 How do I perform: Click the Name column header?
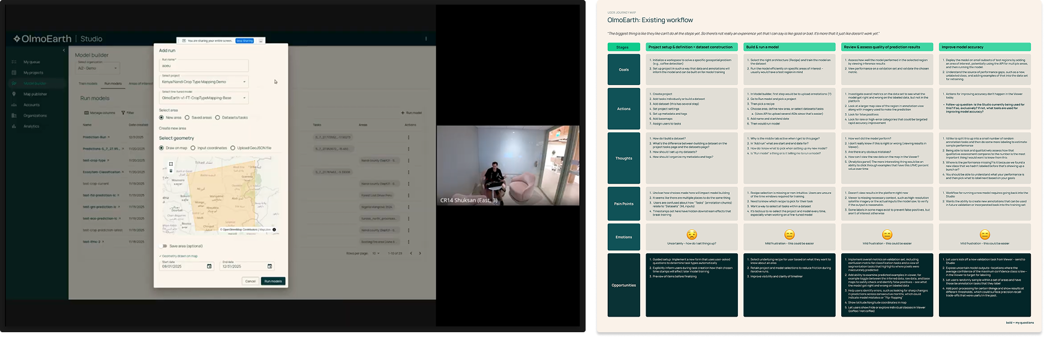pos(87,125)
